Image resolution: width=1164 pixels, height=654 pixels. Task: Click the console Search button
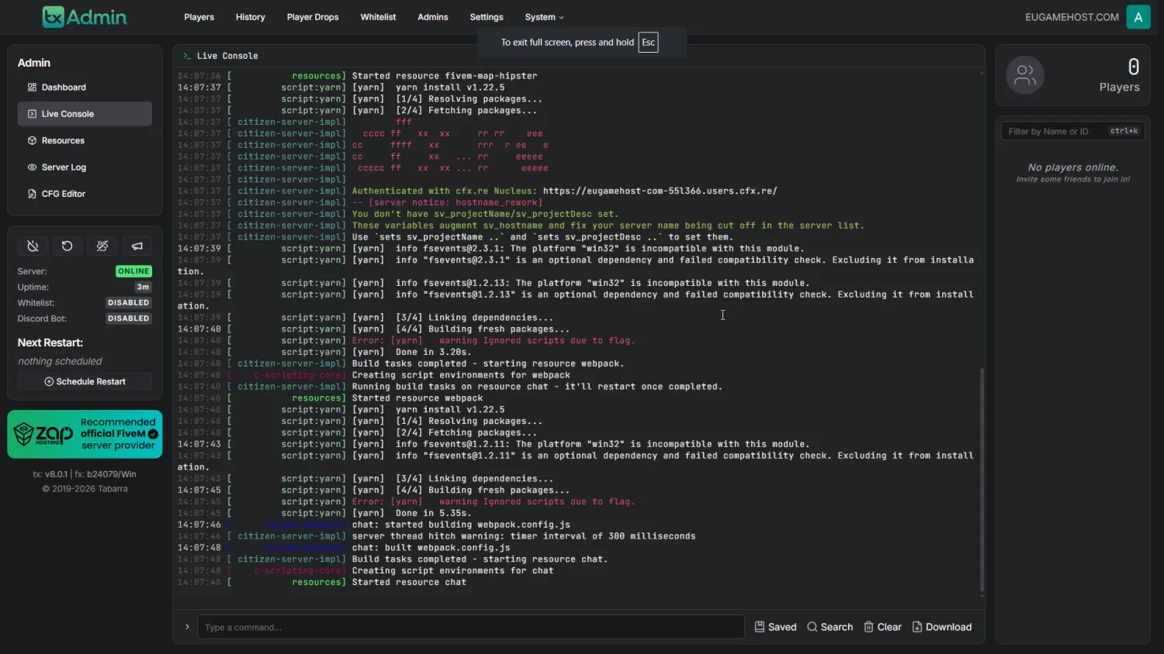click(x=830, y=627)
